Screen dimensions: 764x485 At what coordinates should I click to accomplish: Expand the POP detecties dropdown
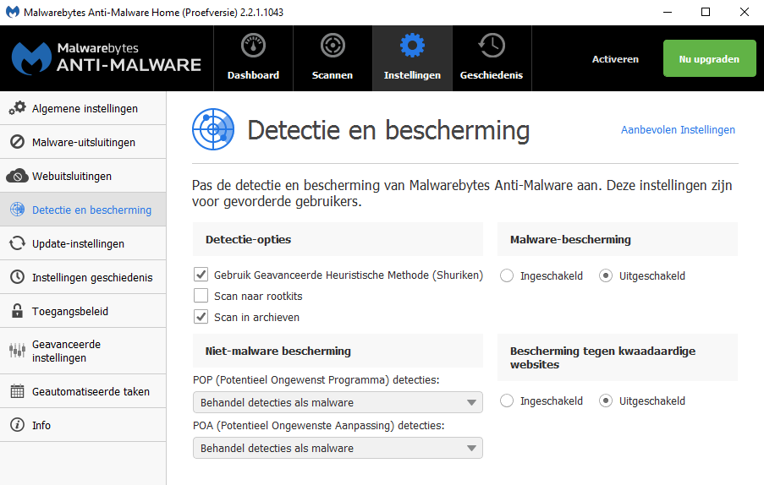[x=338, y=402]
